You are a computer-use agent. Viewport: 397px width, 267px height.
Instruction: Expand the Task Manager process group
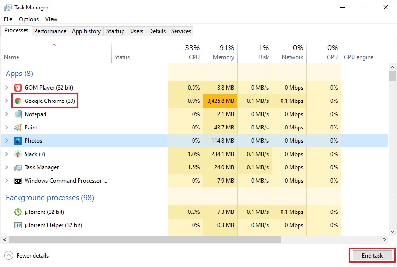7,167
